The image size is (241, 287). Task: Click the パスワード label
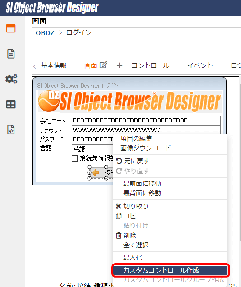tap(51, 139)
